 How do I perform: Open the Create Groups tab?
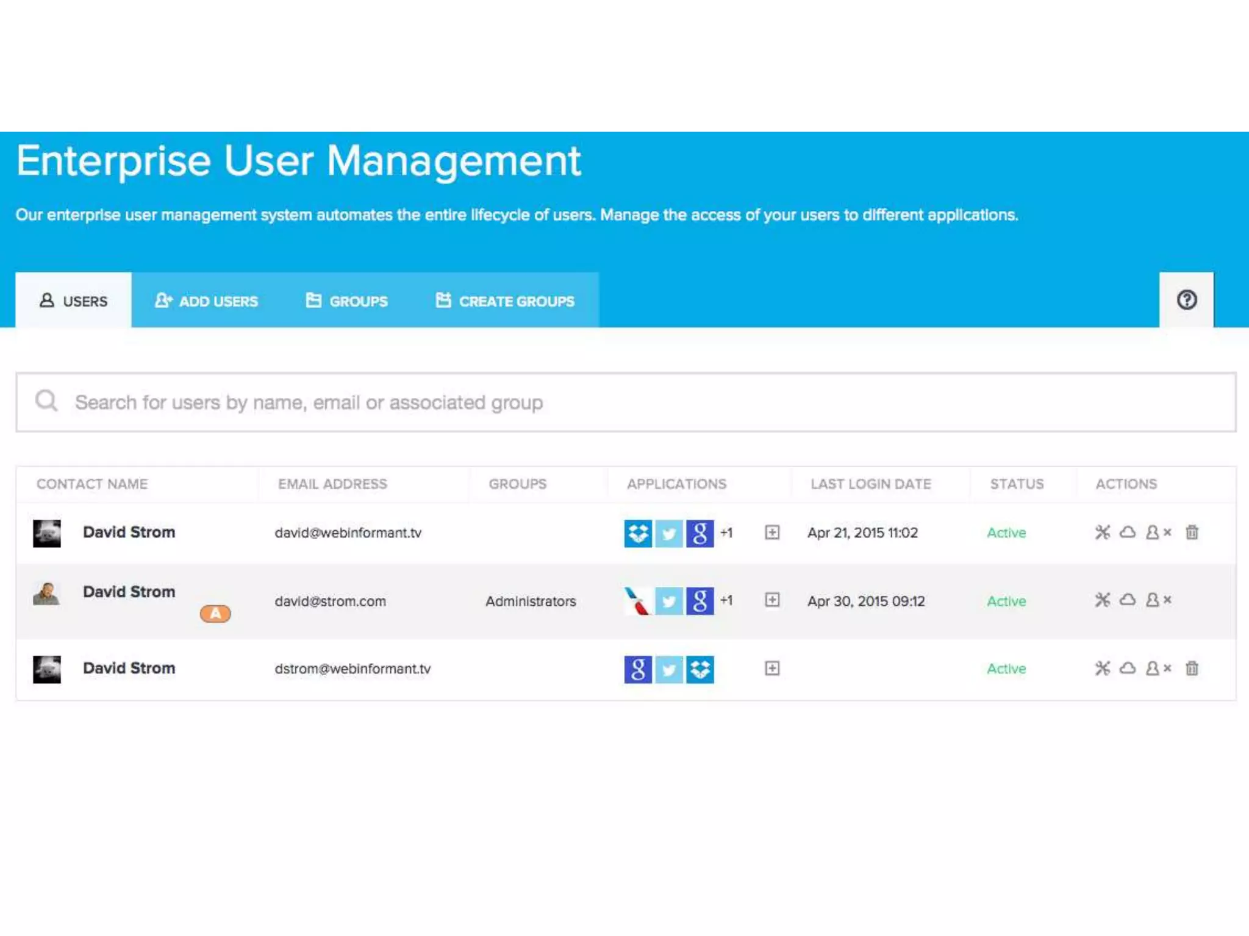click(x=505, y=301)
